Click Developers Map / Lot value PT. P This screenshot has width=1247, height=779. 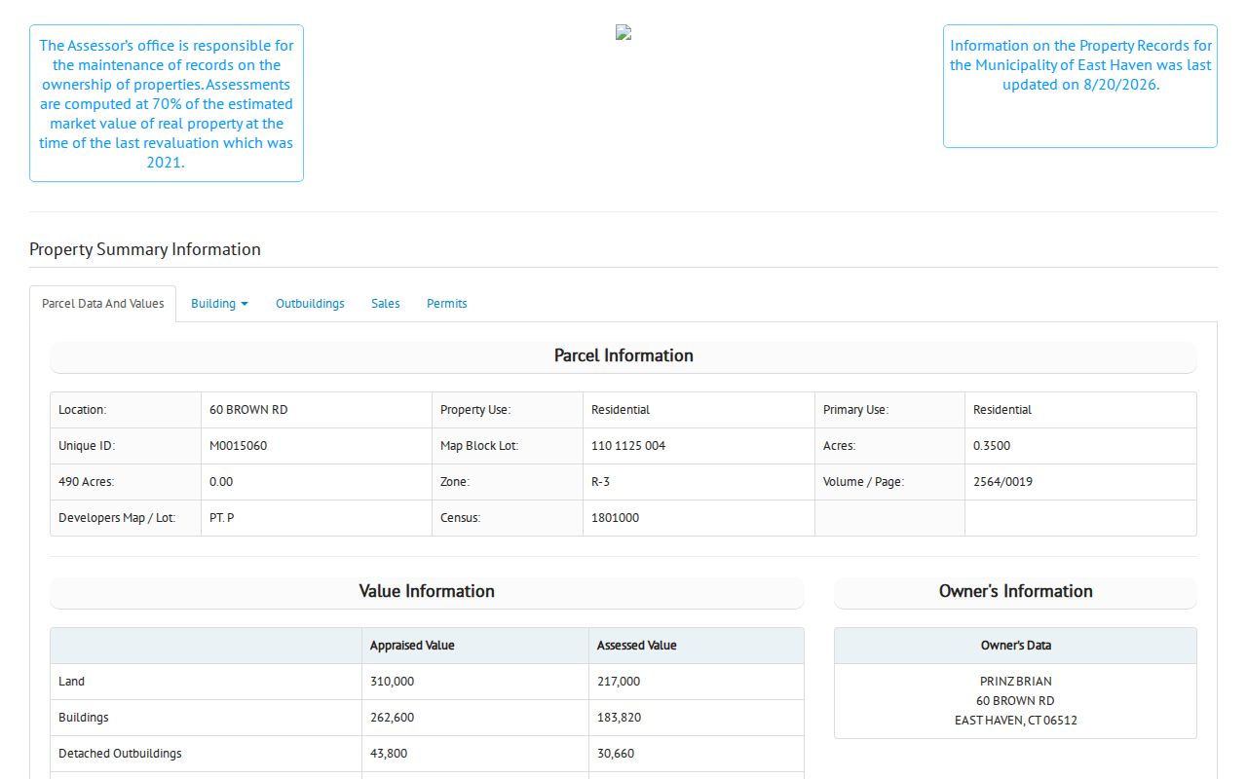pyautogui.click(x=222, y=518)
